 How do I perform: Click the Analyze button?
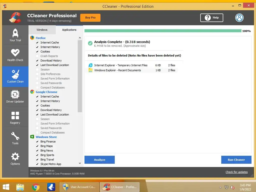coord(99,160)
